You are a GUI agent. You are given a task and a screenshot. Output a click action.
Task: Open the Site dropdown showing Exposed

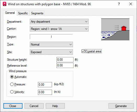coord(51,52)
